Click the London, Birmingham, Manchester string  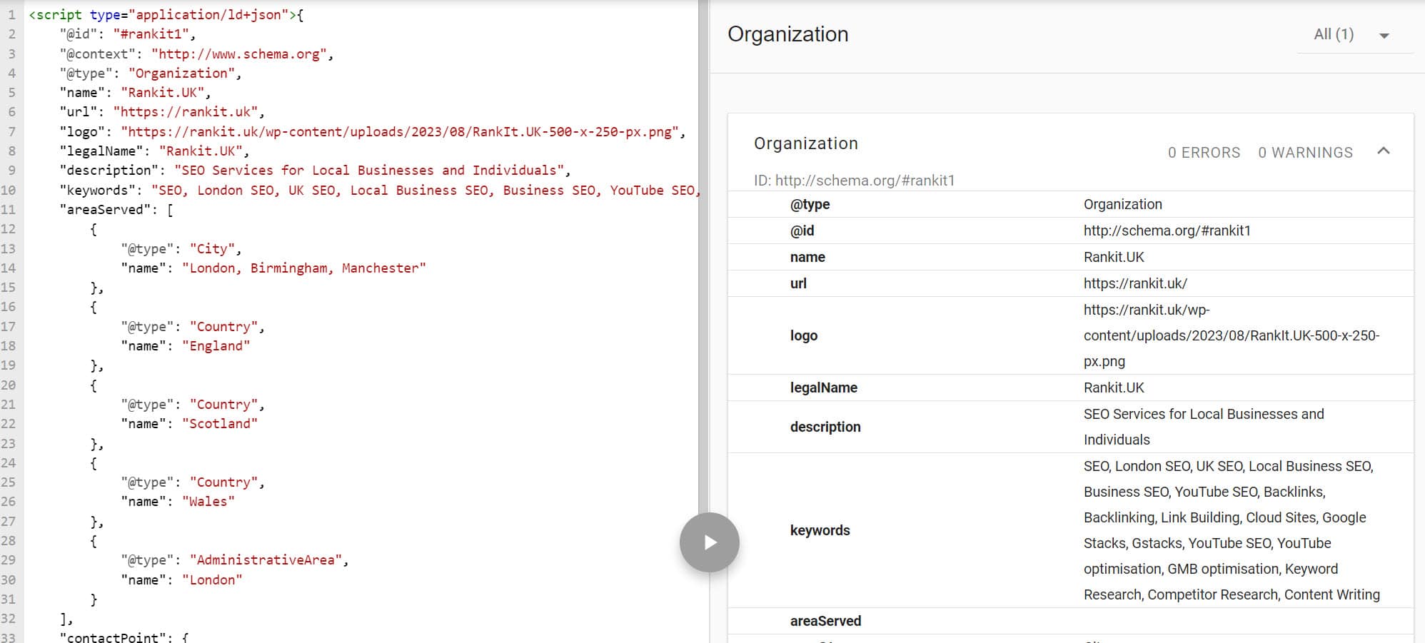[303, 268]
